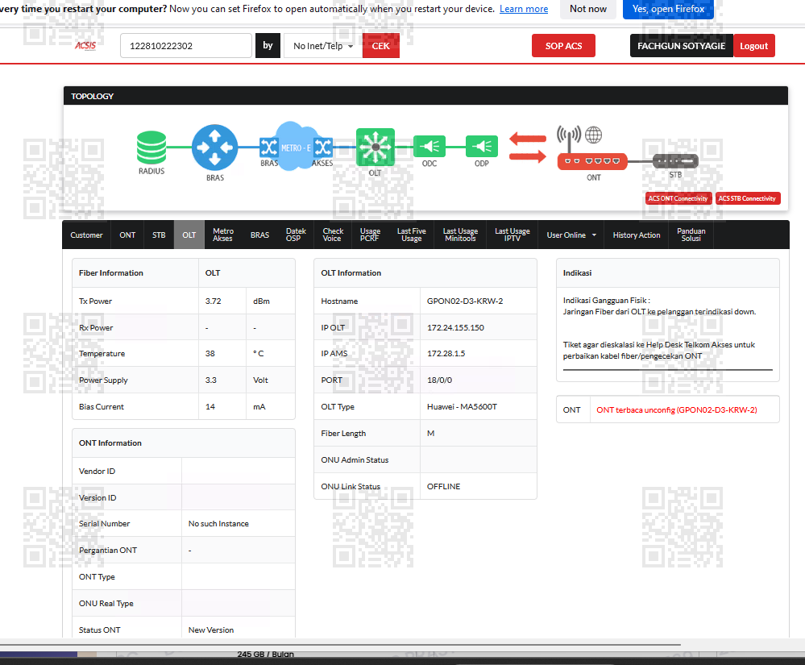805x665 pixels.
Task: Click Temperature value 38
Action: click(x=210, y=353)
